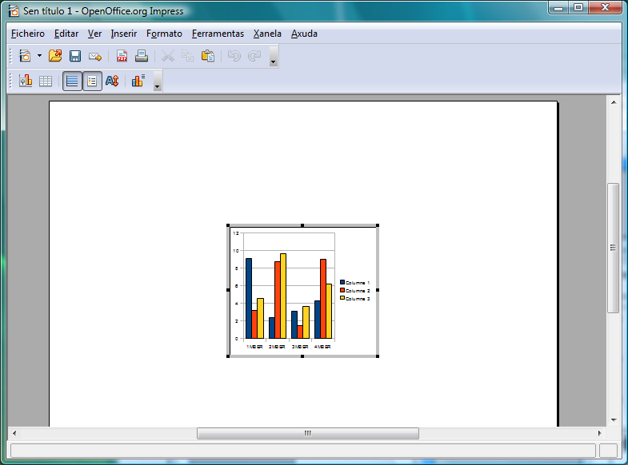Toggle the chart legend on/off
The height and width of the screenshot is (465, 628).
pyautogui.click(x=92, y=81)
